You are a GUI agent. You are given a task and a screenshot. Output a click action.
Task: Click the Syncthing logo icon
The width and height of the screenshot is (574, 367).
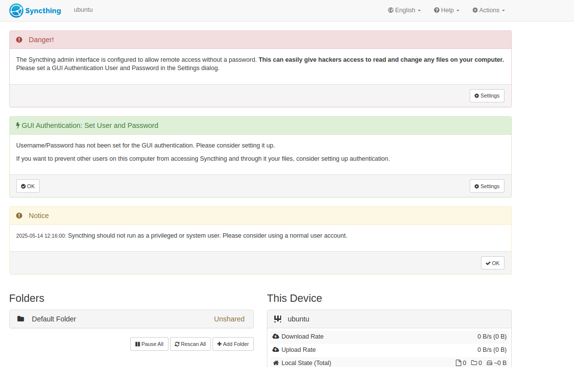pyautogui.click(x=16, y=10)
